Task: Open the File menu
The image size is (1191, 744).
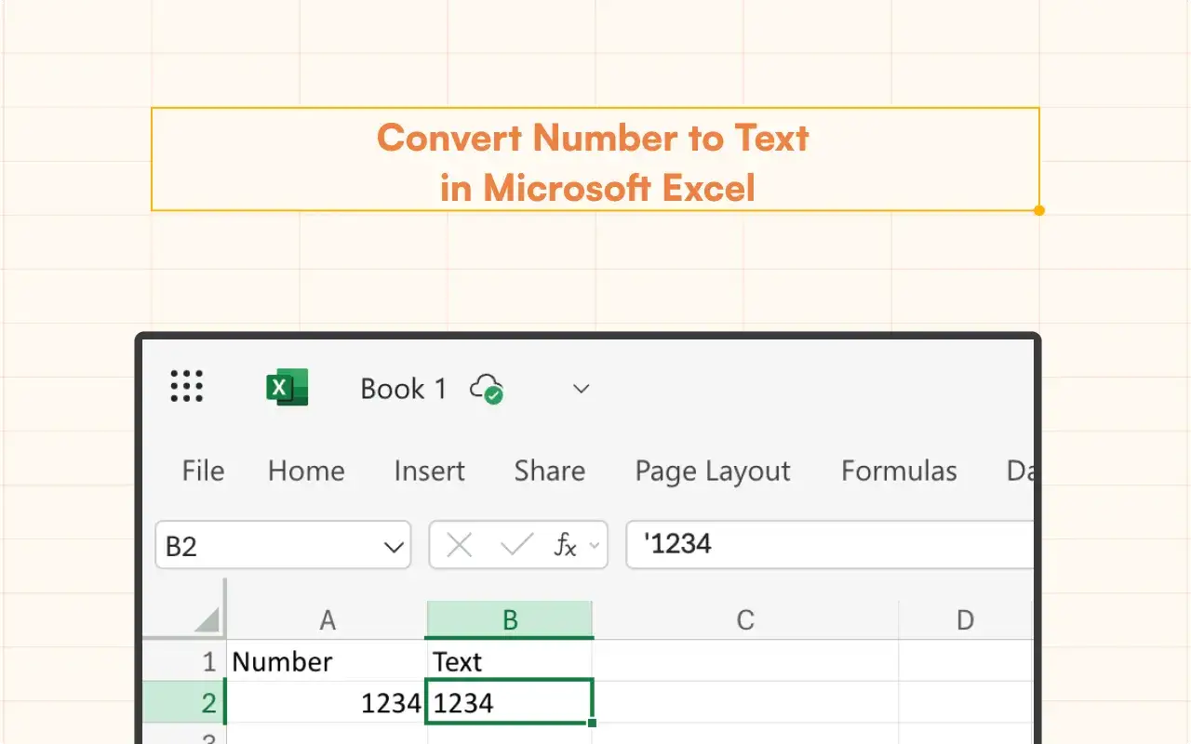Action: pyautogui.click(x=203, y=471)
